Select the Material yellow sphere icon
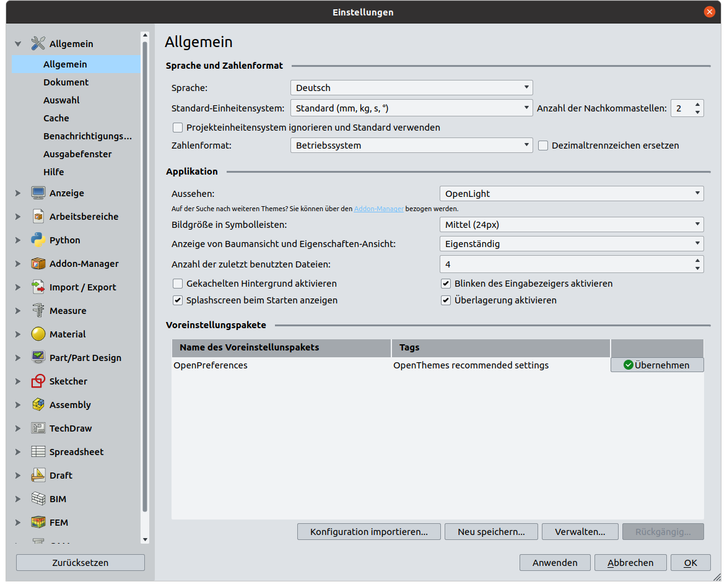Viewport: 727px width, 587px height. tap(38, 334)
